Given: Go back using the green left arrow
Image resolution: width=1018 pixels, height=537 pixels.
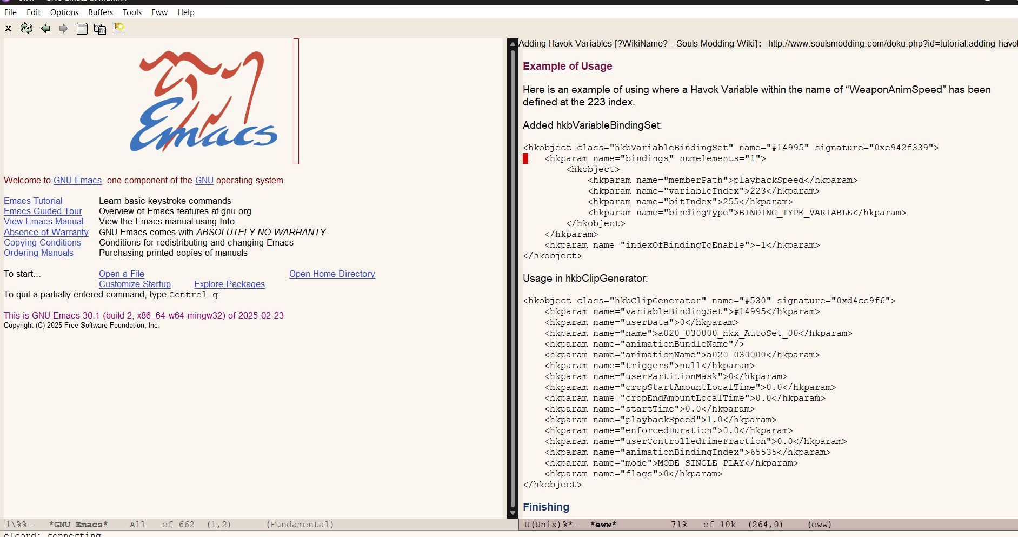Looking at the screenshot, I should click(x=45, y=29).
